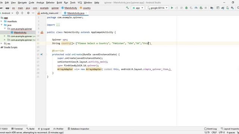
Task: Open the Run Anything toolbar icon
Action: tap(218, 8)
